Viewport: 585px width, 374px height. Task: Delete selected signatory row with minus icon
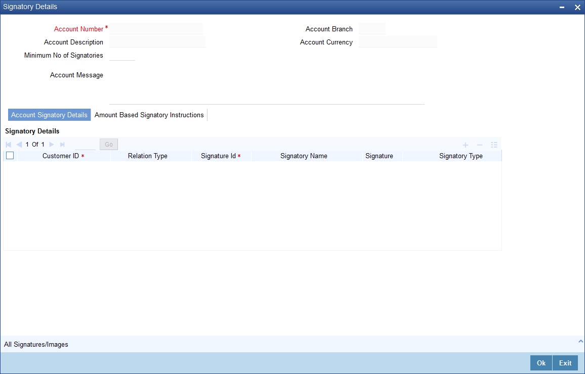(480, 145)
